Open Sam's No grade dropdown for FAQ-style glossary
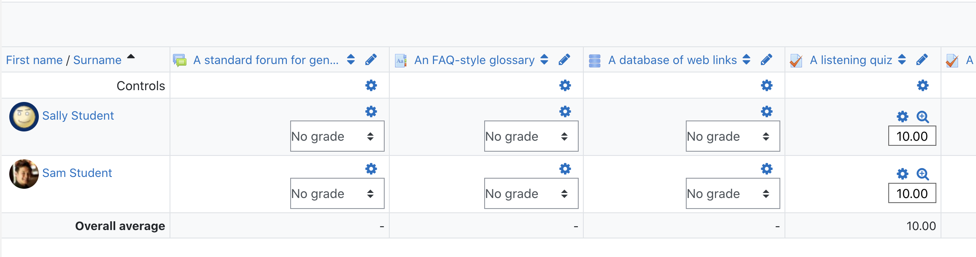 point(531,193)
